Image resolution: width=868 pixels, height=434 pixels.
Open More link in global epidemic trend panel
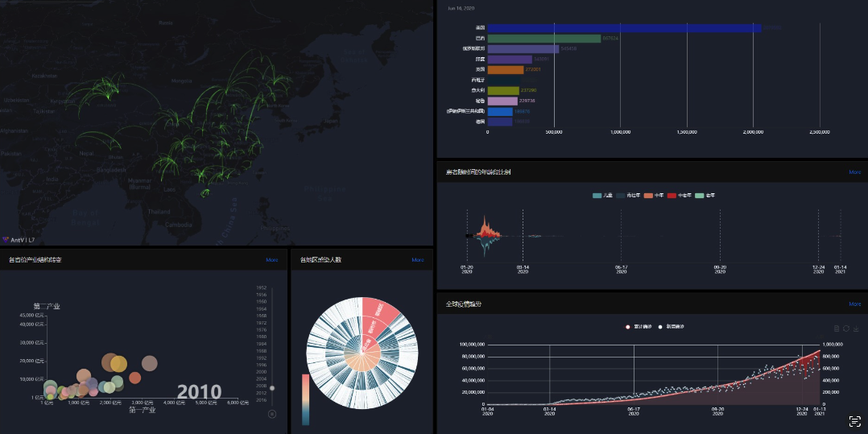[854, 304]
